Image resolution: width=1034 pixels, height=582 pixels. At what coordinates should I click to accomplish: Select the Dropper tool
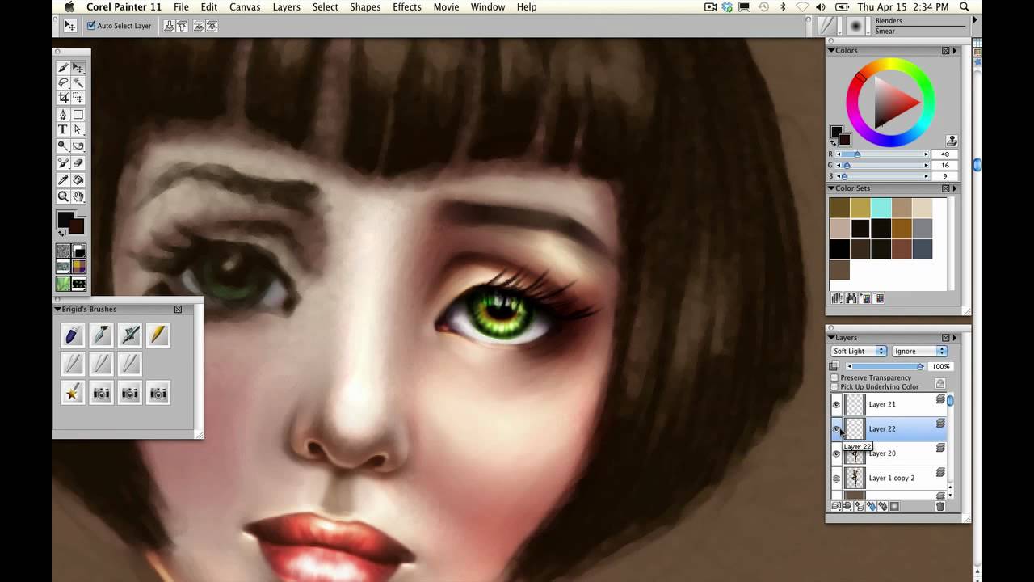[63, 179]
